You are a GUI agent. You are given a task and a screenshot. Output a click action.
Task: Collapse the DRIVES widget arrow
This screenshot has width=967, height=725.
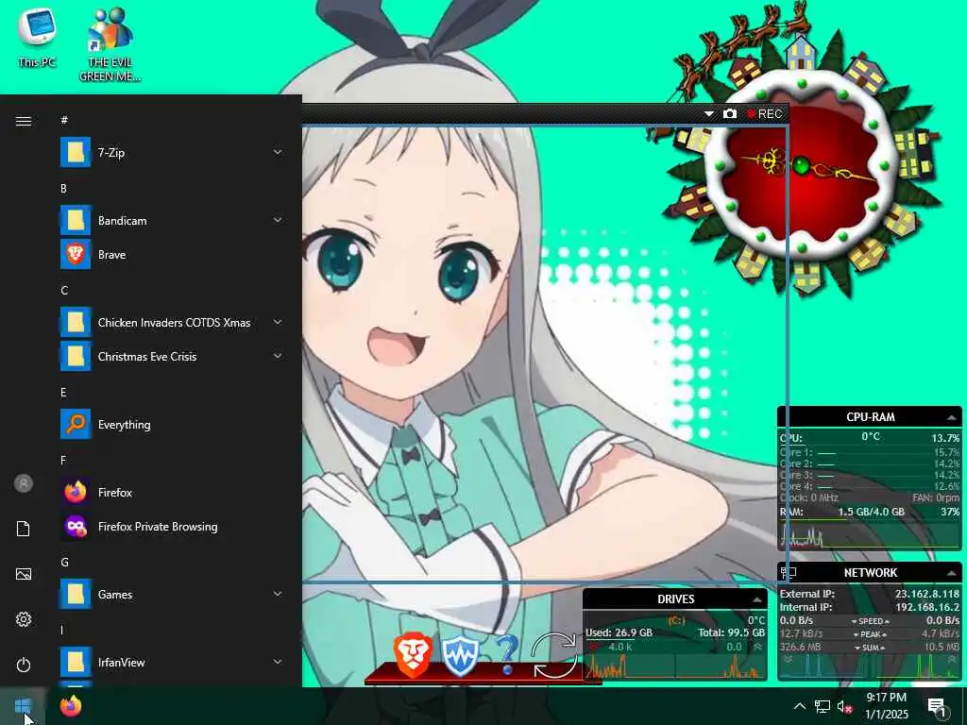pyautogui.click(x=756, y=599)
